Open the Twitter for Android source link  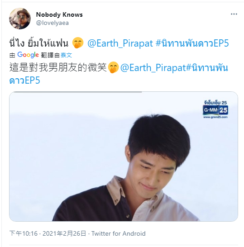coord(119,233)
